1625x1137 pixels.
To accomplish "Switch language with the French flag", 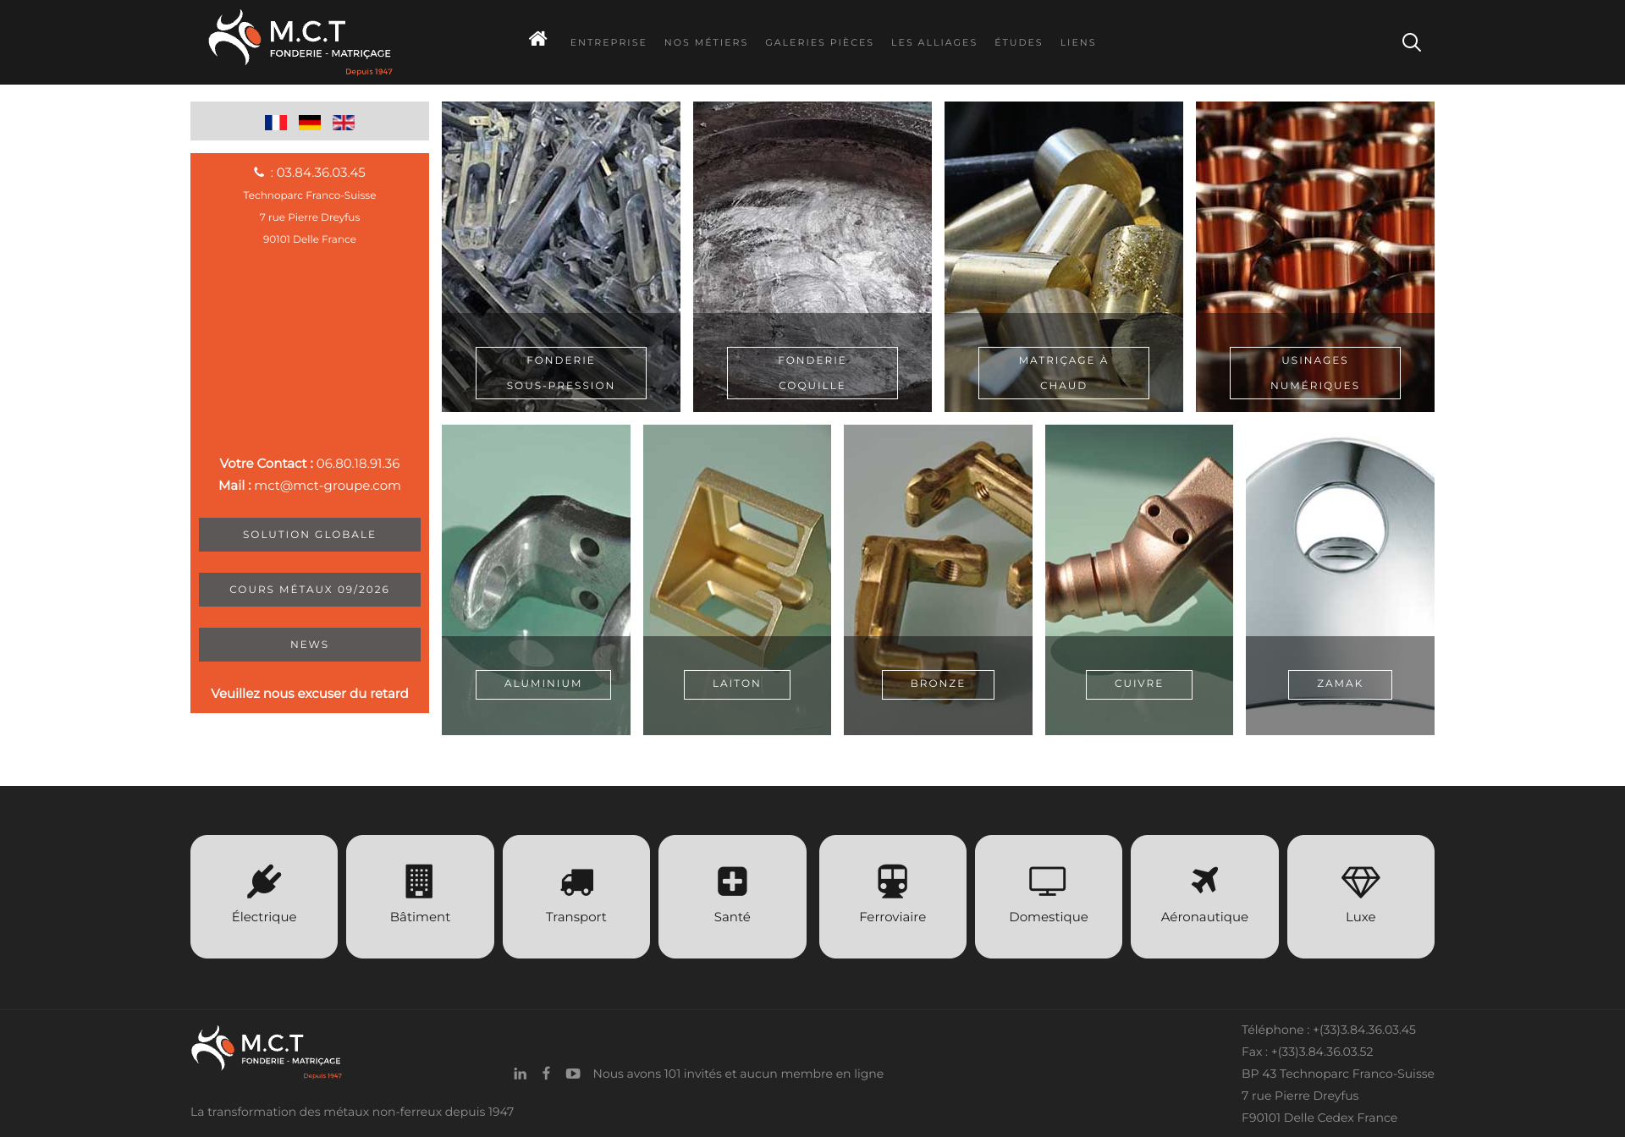I will pos(276,123).
